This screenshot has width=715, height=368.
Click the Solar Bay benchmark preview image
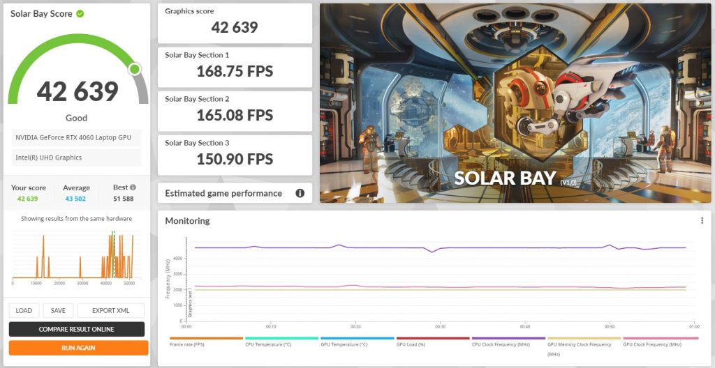[515, 103]
